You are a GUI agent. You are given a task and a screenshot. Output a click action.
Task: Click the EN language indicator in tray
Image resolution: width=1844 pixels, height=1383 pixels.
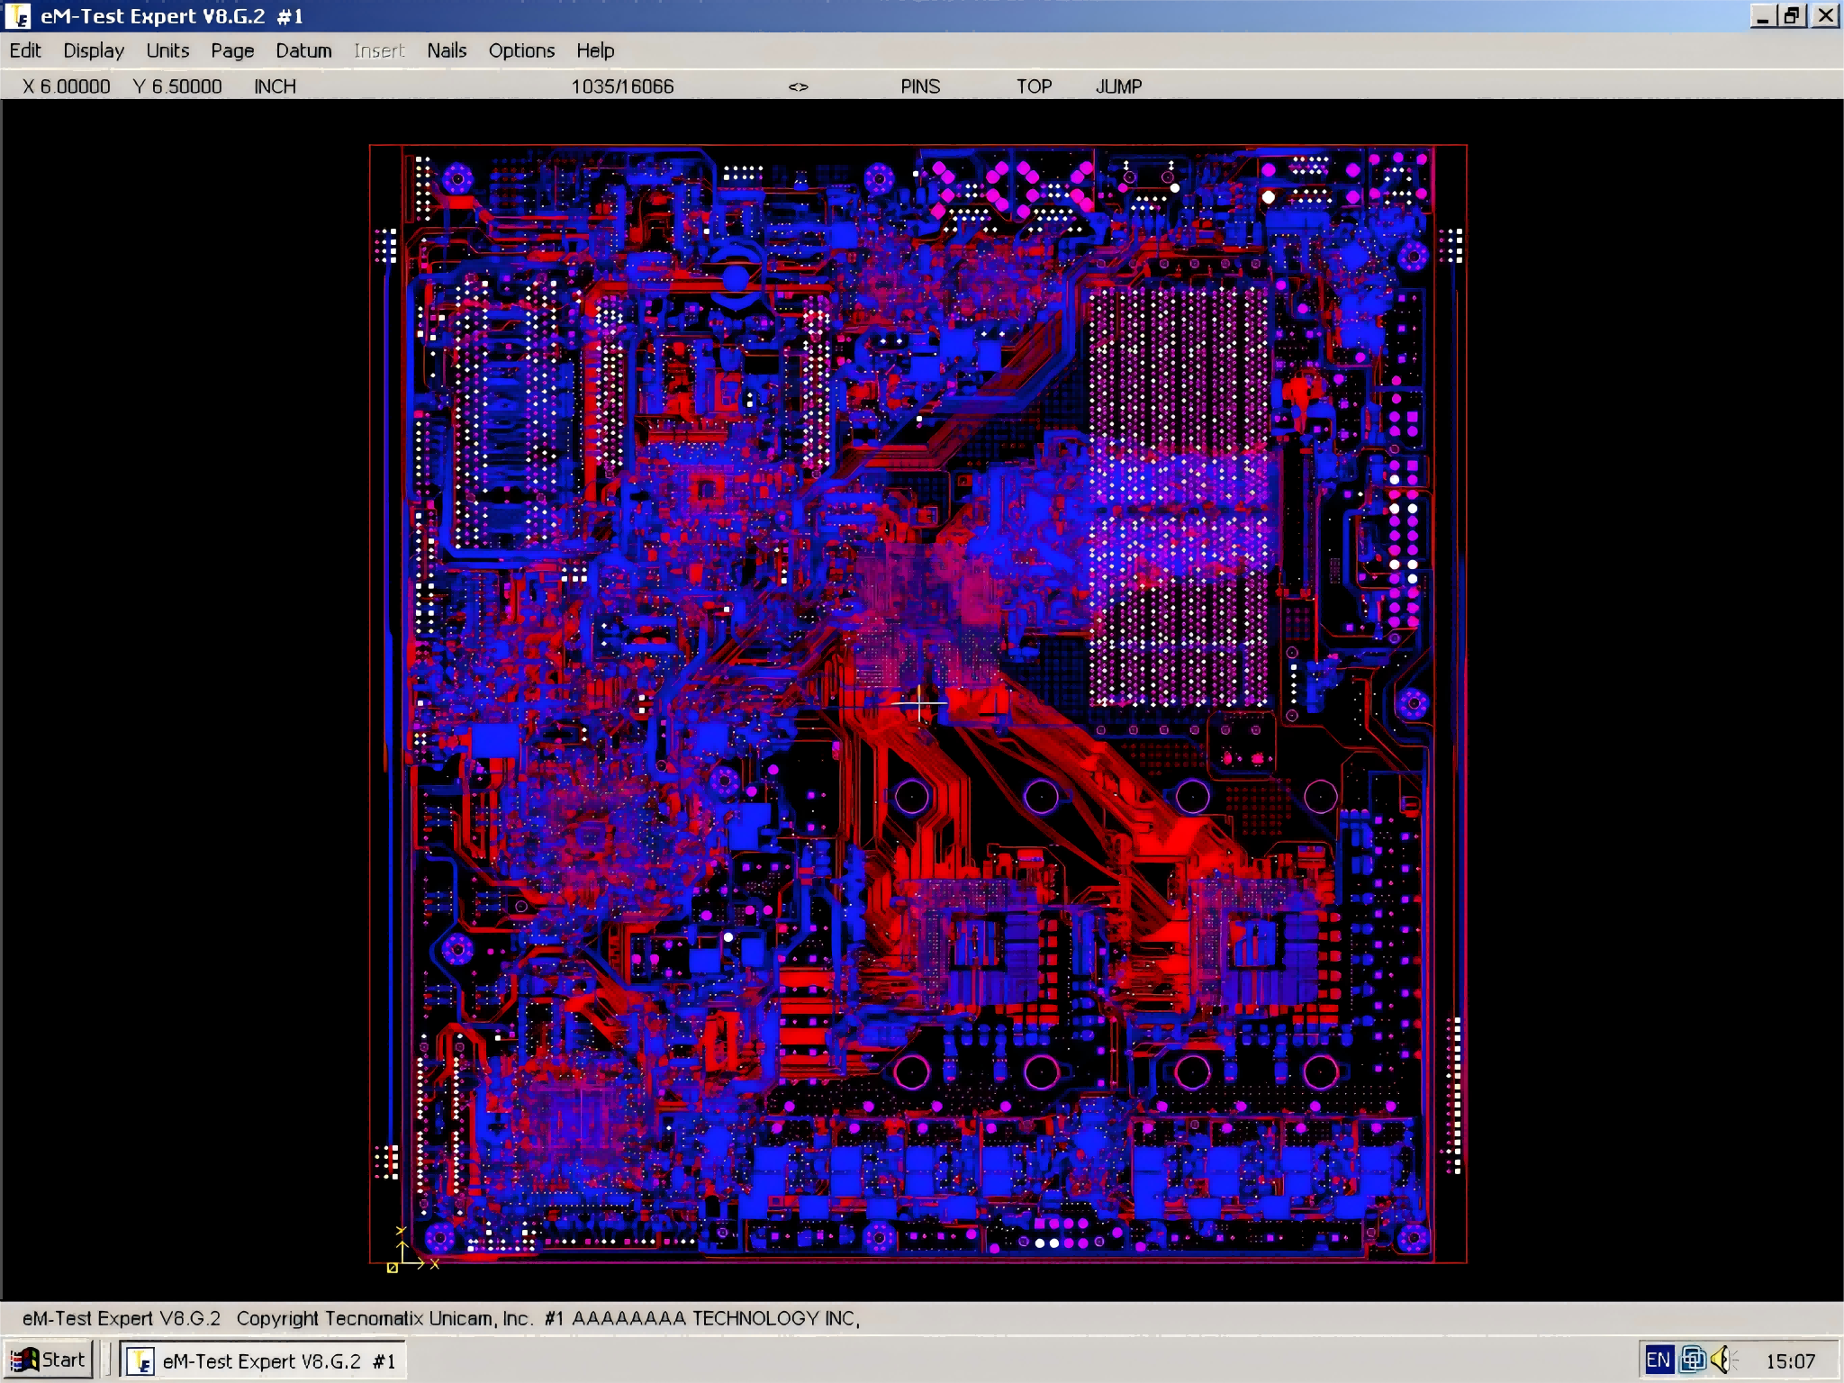pyautogui.click(x=1658, y=1360)
